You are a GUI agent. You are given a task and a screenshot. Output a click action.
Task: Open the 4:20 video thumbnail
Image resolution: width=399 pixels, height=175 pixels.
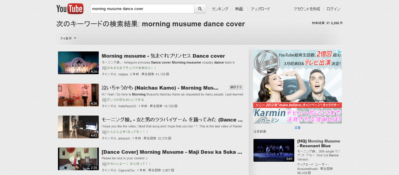click(x=78, y=63)
